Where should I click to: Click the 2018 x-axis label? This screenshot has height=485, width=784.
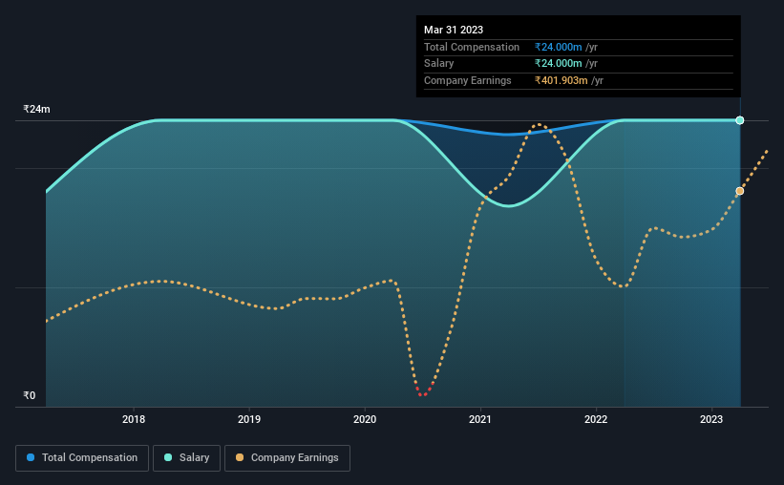pos(134,419)
